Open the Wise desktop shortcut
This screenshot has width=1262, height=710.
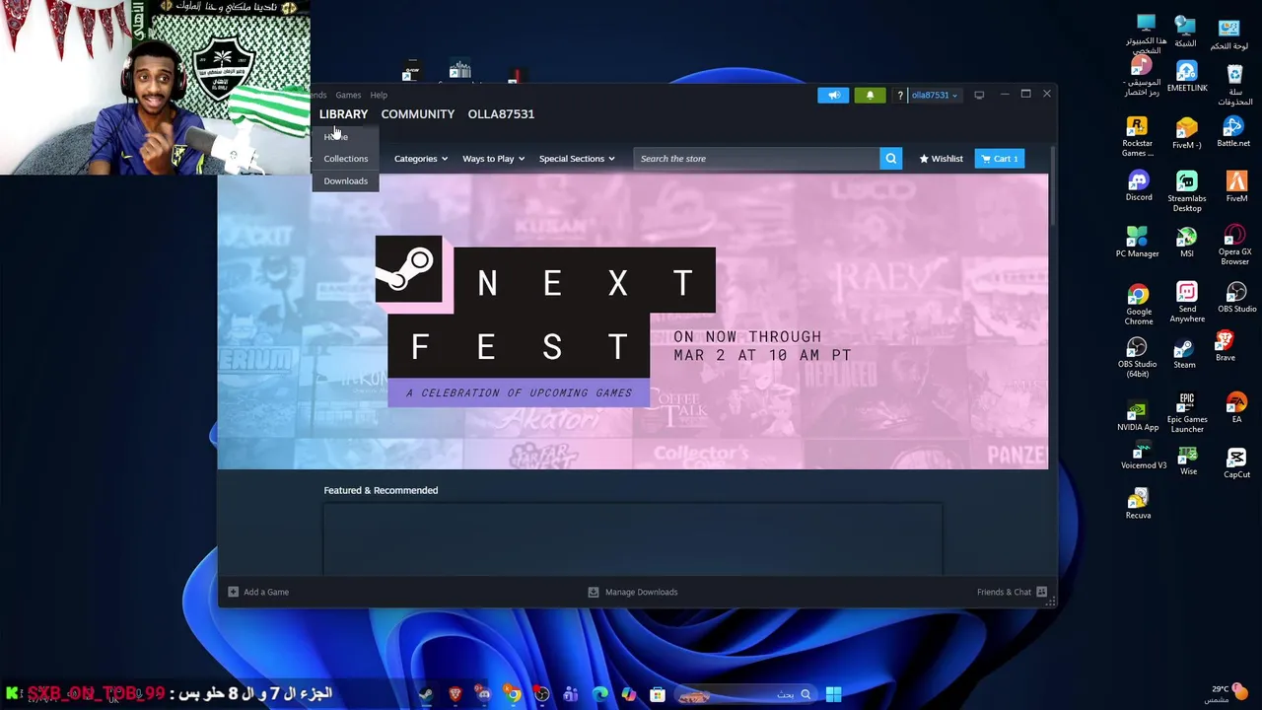[1188, 461]
